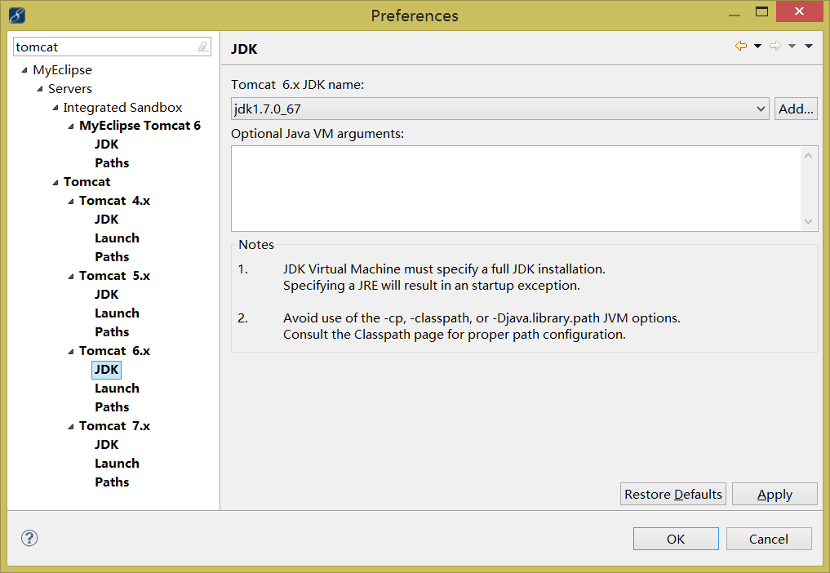The height and width of the screenshot is (573, 830).
Task: Open the back history dropdown arrow
Action: click(x=757, y=46)
